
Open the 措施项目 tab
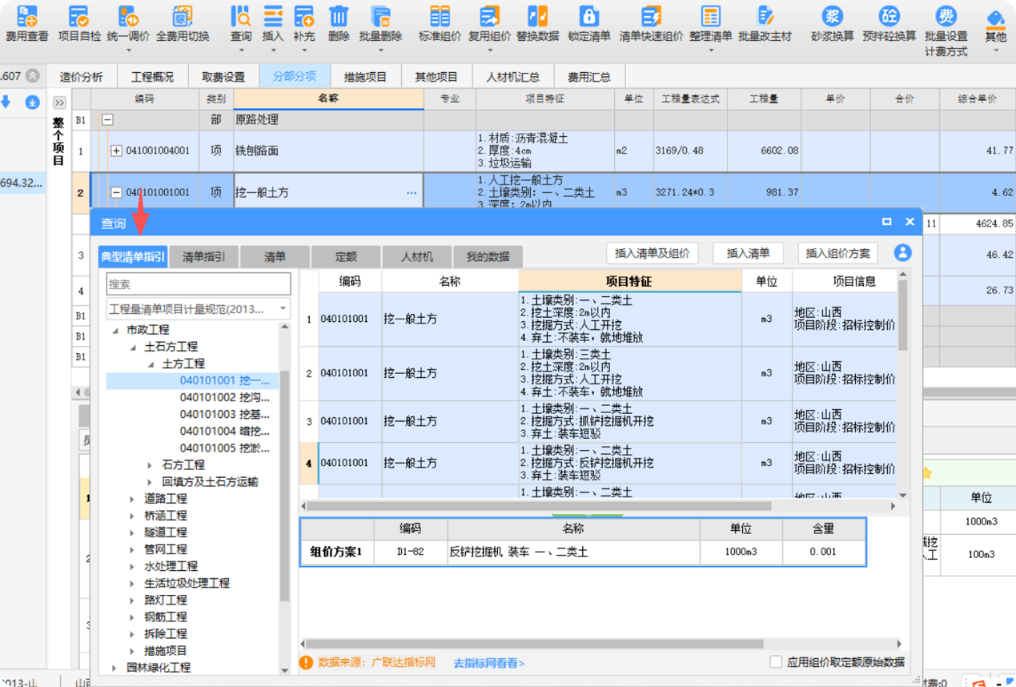tap(365, 77)
